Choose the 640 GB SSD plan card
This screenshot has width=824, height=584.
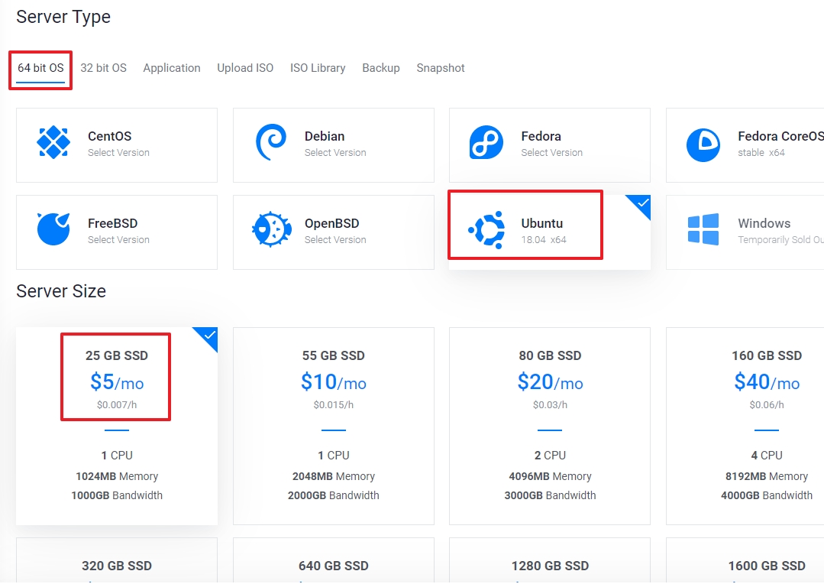tap(334, 560)
